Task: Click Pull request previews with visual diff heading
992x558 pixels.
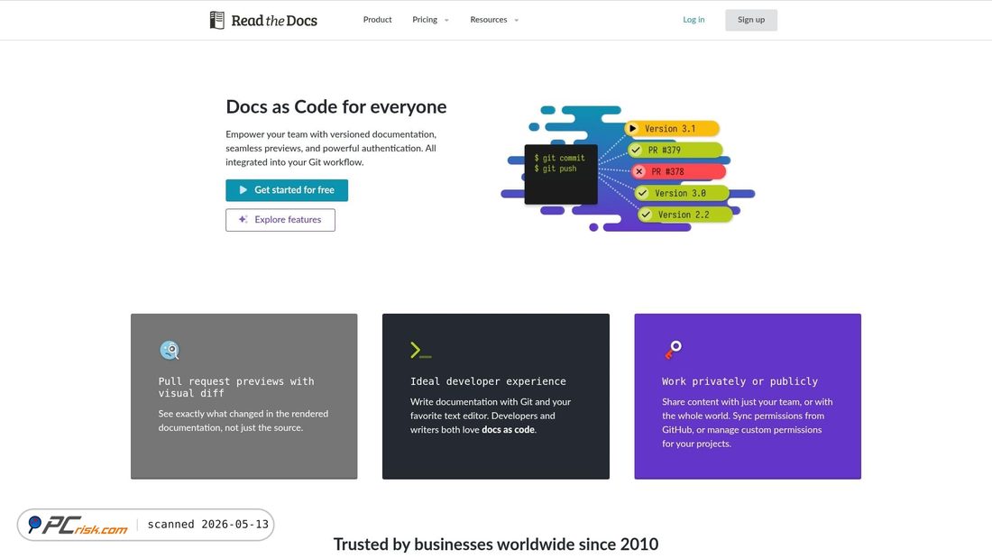Action: pyautogui.click(x=236, y=388)
